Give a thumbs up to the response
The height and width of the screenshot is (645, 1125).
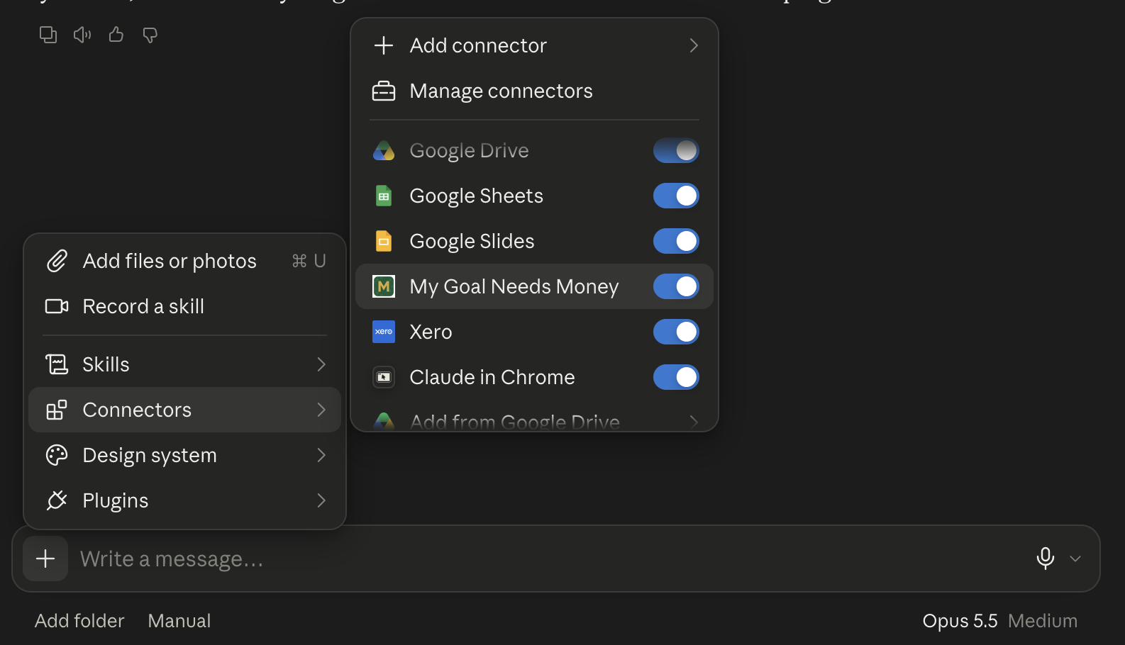[116, 34]
